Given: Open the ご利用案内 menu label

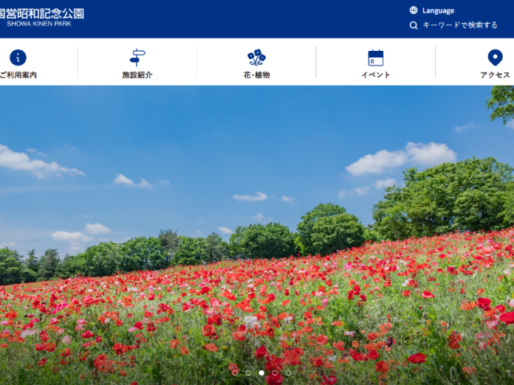Looking at the screenshot, I should coord(18,75).
